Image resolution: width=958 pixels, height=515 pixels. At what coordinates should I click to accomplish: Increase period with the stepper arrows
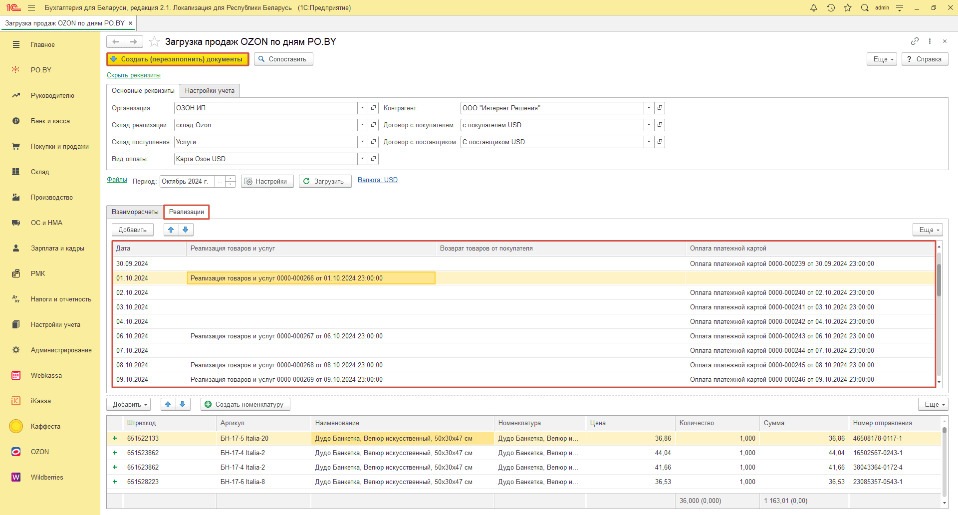click(x=230, y=179)
